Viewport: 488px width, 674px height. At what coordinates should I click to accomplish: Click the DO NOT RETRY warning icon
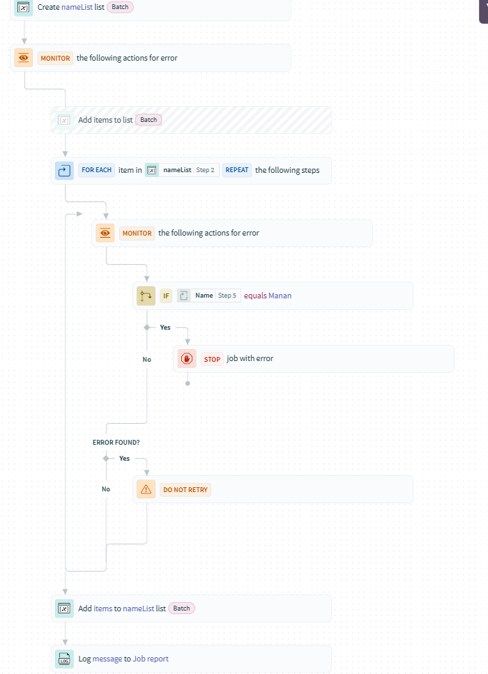coord(146,489)
